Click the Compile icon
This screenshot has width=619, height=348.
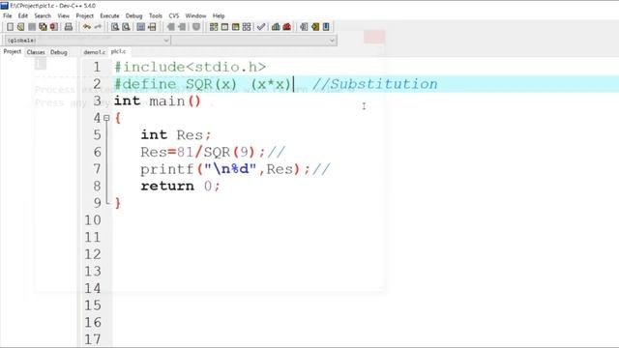point(214,27)
